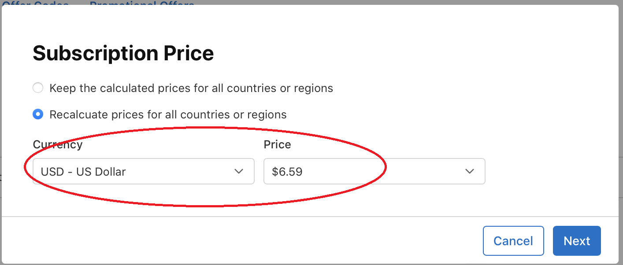The height and width of the screenshot is (265, 623).
Task: Click the Next button
Action: point(576,241)
